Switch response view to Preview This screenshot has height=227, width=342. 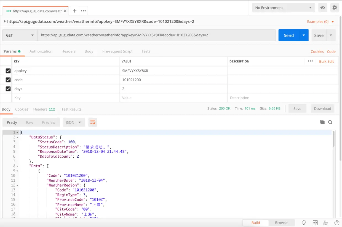click(49, 122)
